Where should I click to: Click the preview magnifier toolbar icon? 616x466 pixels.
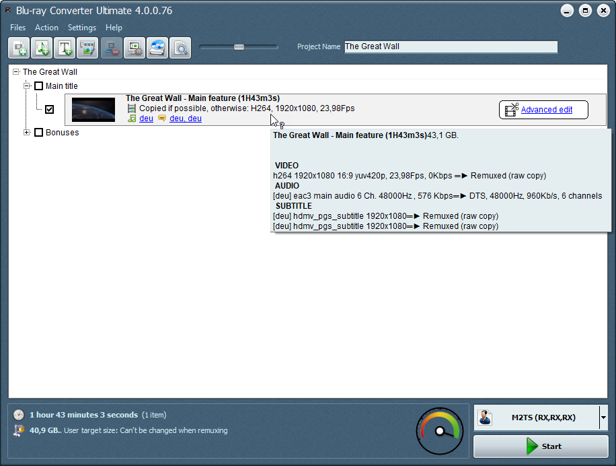tap(180, 48)
